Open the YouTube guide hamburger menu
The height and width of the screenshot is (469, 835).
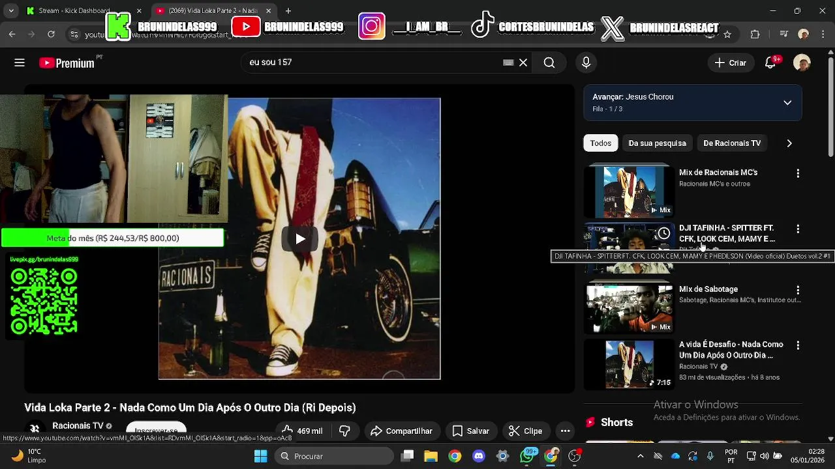(20, 63)
